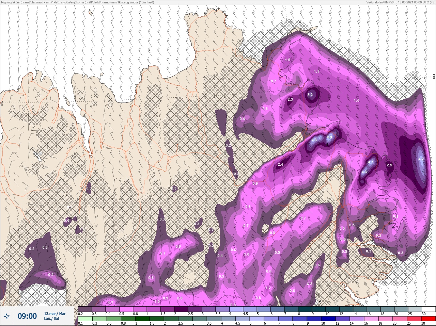Click the Veðurstofan logo beside the 09:00 time
Screen dimensions: 436x326
[6, 316]
